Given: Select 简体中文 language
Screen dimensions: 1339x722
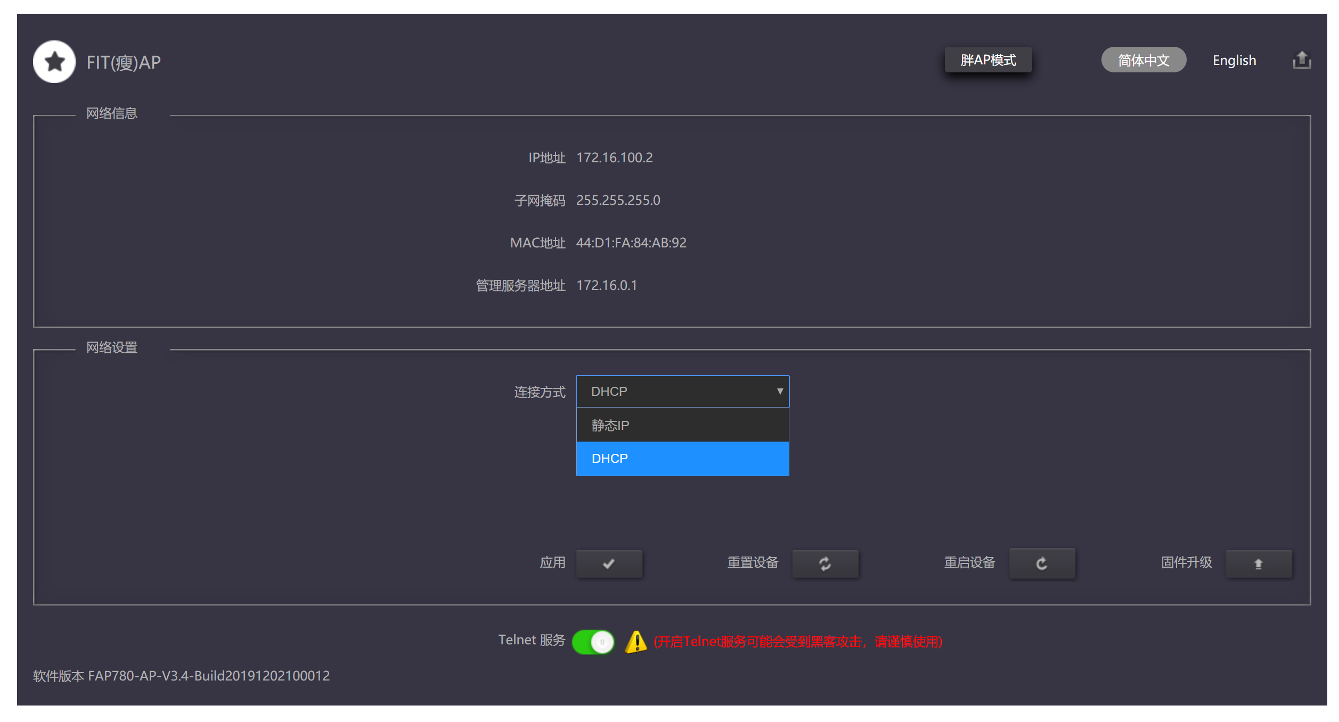Looking at the screenshot, I should 1143,60.
